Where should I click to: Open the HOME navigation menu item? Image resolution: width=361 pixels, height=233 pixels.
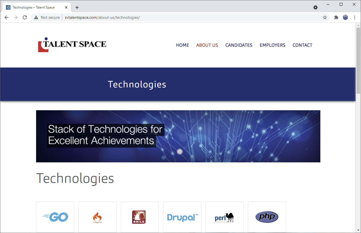pos(182,45)
